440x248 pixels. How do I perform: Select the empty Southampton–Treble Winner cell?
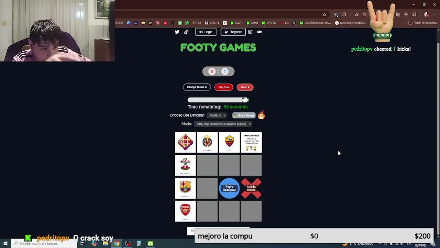click(251, 165)
